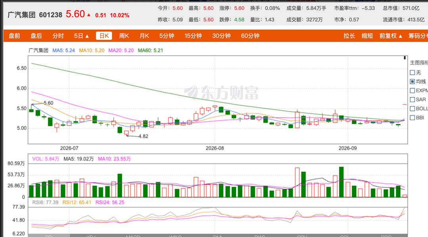
Task: Select the 日K chart tab
Action: 104,36
